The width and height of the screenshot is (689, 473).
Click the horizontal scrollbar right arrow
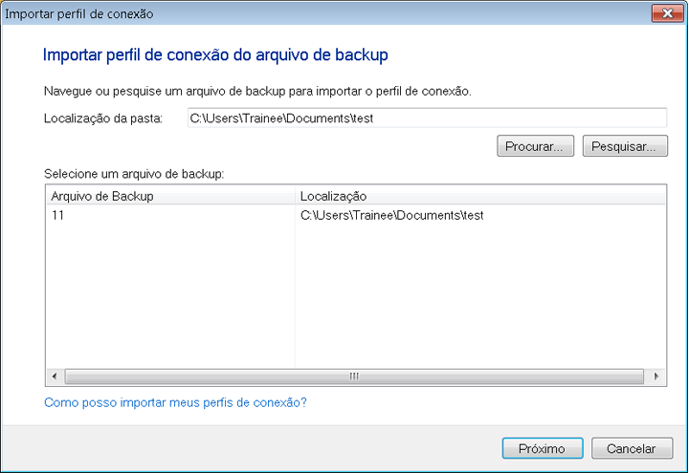[x=657, y=376]
